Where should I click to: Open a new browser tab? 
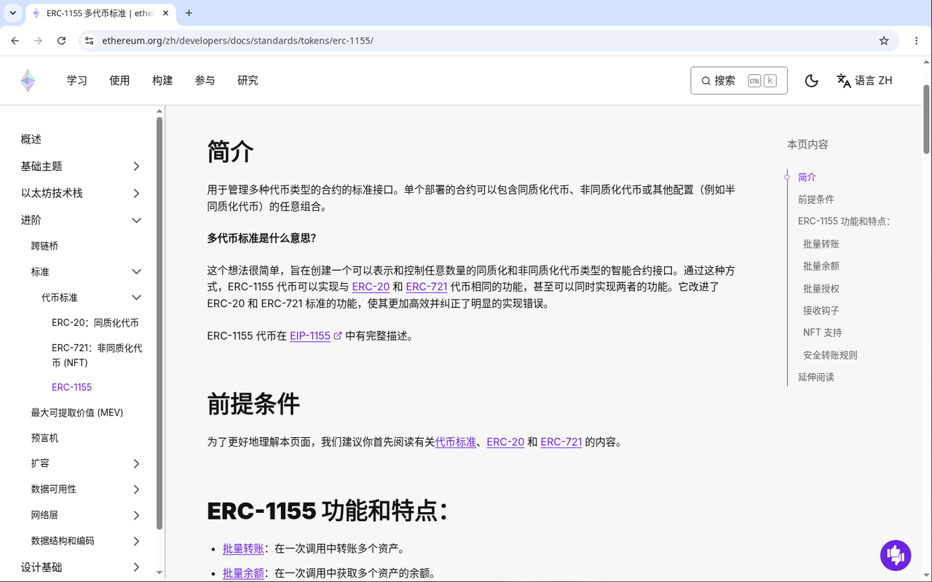click(189, 13)
